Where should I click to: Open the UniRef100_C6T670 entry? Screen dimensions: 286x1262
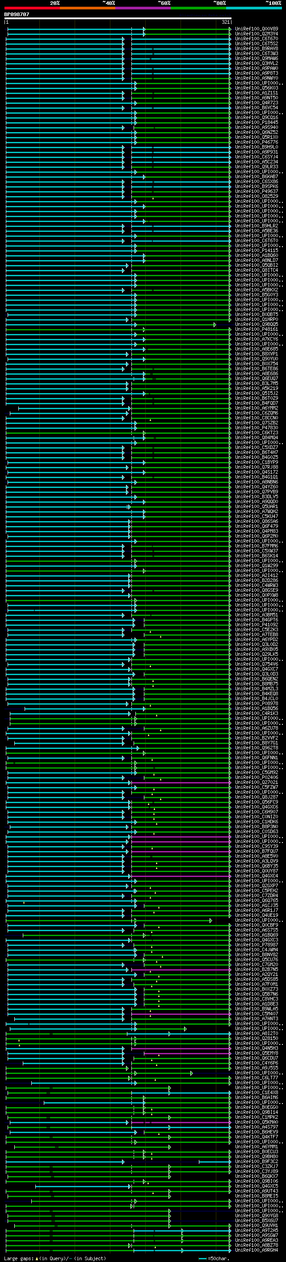pos(257,39)
